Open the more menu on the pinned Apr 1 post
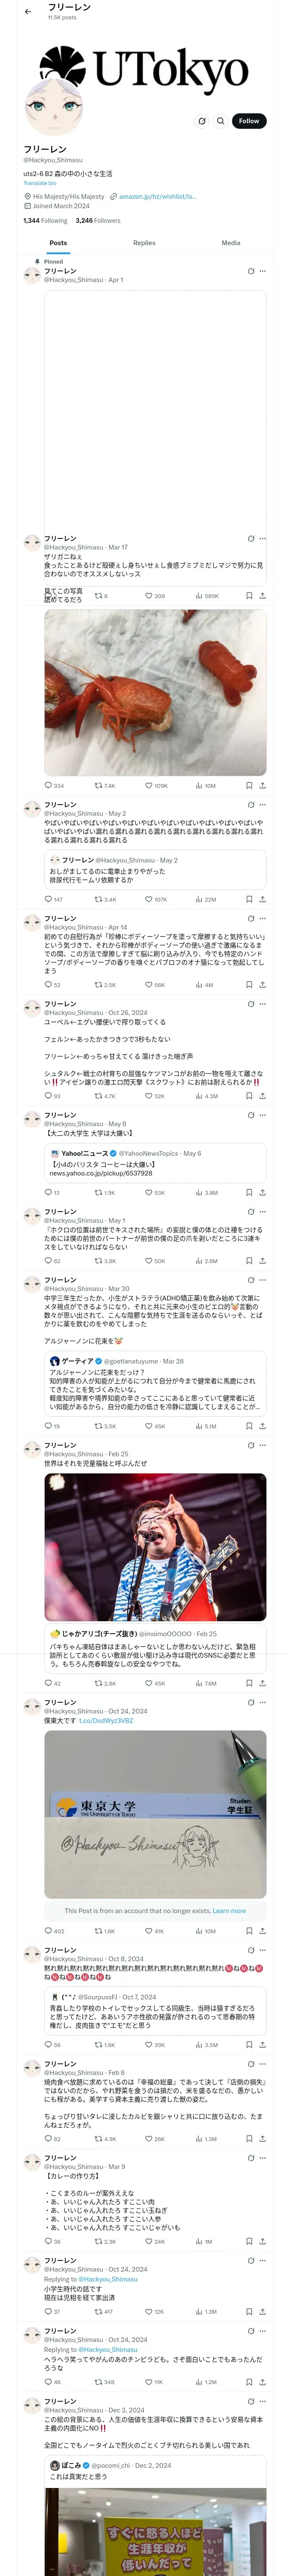The width and height of the screenshot is (290, 2576). point(263,271)
